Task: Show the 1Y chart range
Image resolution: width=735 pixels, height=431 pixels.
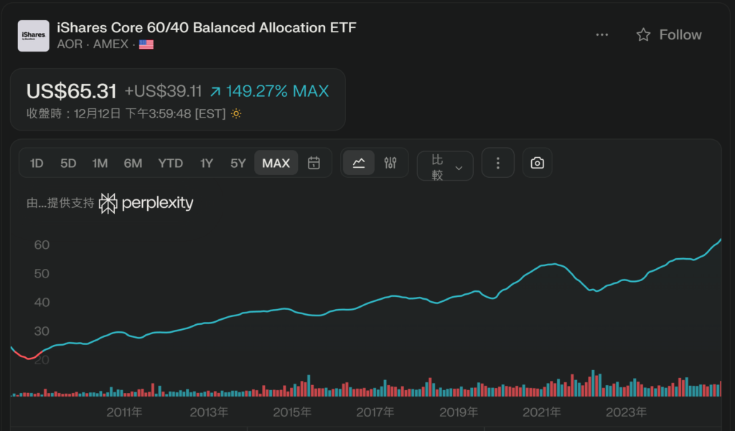Action: 207,163
